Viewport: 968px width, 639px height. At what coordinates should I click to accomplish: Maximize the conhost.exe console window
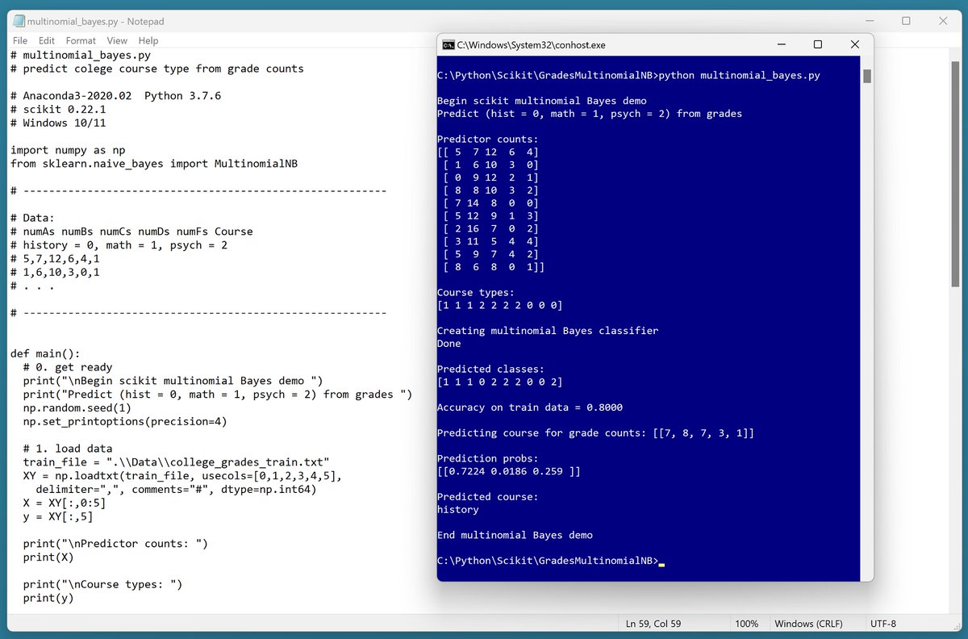click(x=817, y=45)
